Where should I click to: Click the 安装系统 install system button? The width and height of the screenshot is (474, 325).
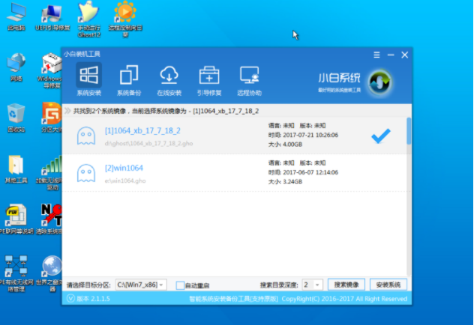coord(388,285)
